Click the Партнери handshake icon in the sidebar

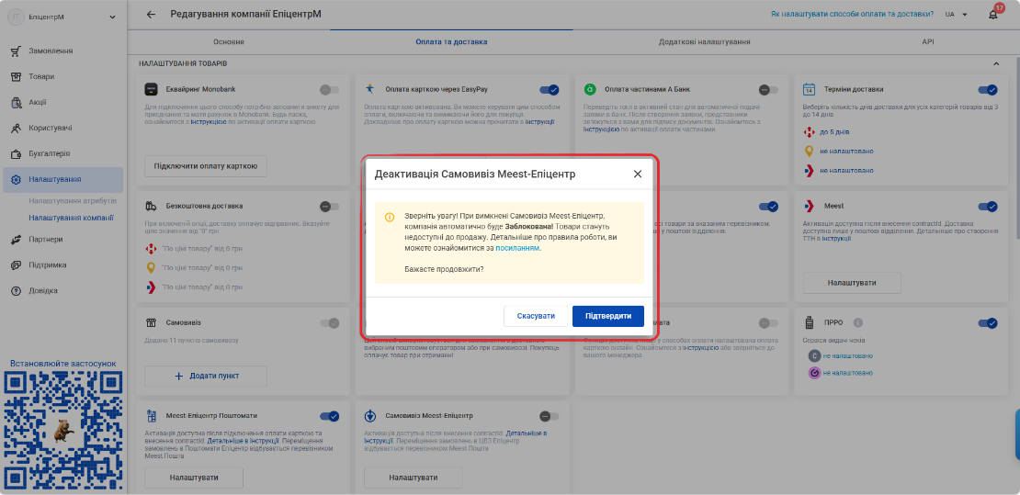[17, 240]
